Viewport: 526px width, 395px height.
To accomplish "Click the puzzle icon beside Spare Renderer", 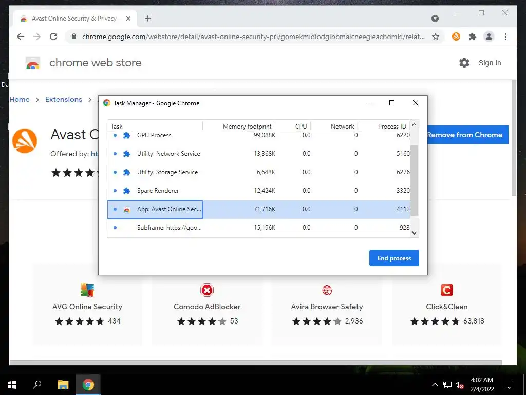I will (126, 191).
